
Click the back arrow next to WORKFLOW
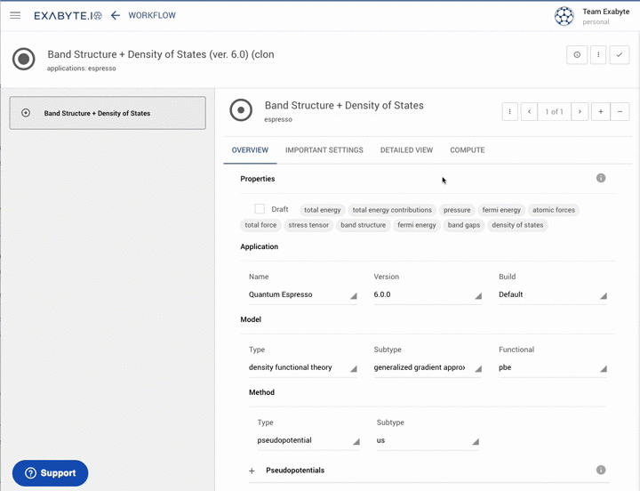[x=116, y=15]
